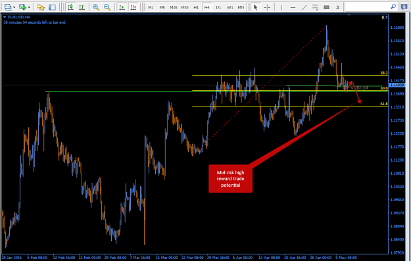Click the '29 Jan 2016' date label
The image size is (411, 261).
coord(12,258)
